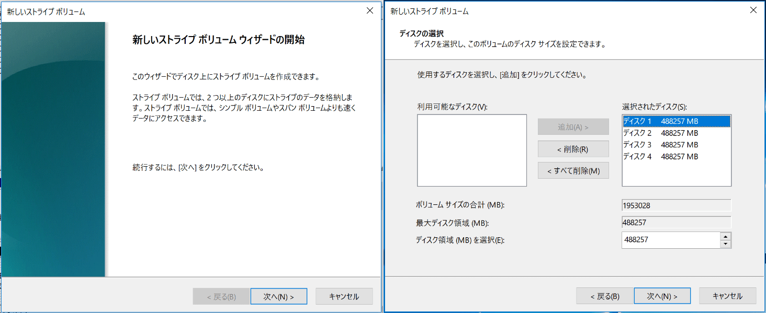766x313 pixels.
Task: Decrease disk space with the down spinner arrow
Action: coord(725,244)
